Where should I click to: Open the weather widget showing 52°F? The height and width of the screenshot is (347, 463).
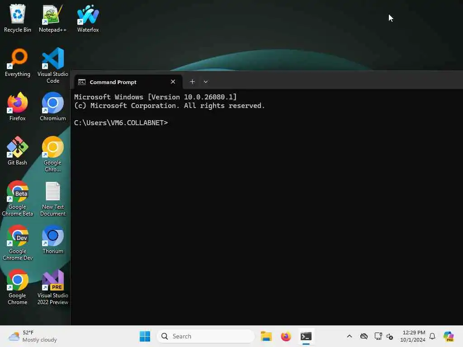click(x=33, y=336)
